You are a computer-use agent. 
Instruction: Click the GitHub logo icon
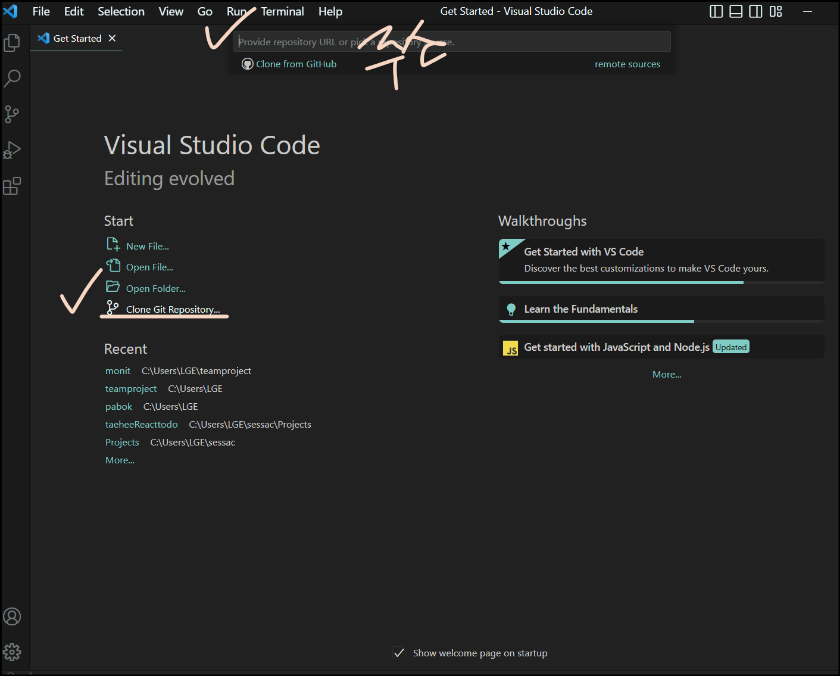coord(248,64)
